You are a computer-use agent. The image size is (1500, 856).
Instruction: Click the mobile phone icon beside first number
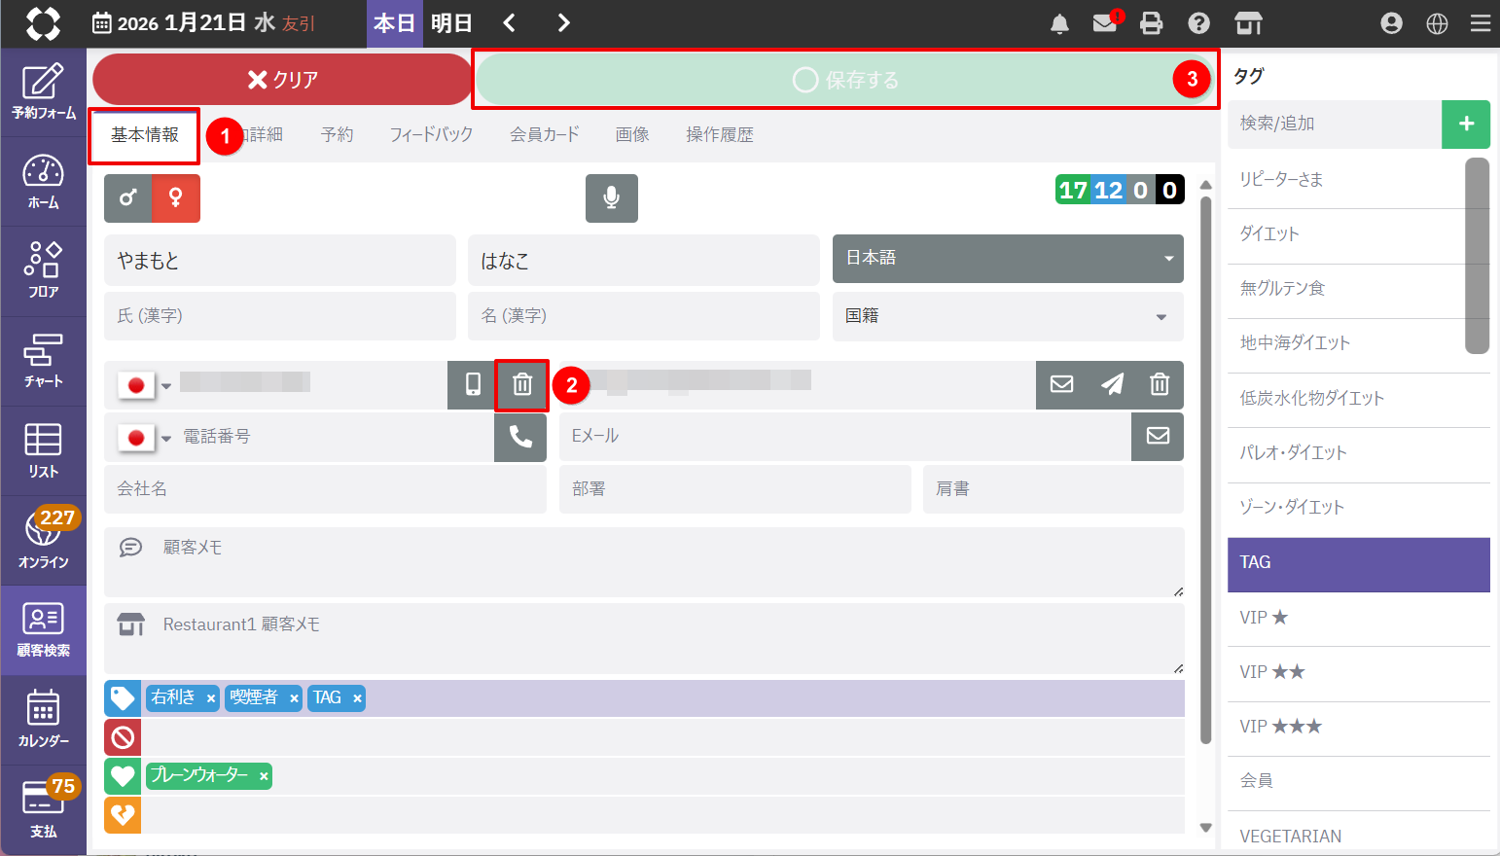[x=473, y=384]
